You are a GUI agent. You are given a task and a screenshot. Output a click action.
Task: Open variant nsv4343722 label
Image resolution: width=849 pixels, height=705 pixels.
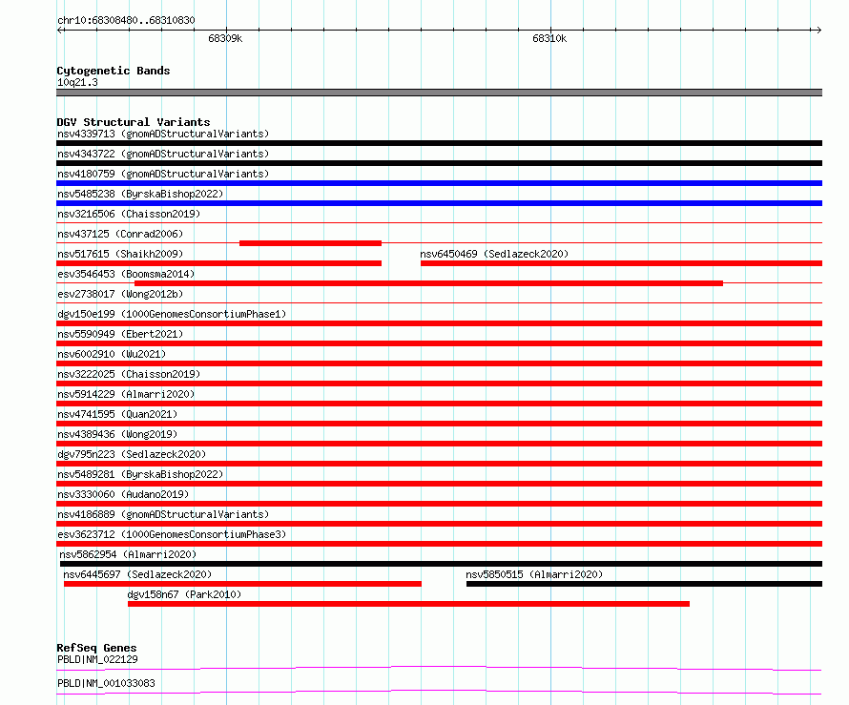pos(163,154)
